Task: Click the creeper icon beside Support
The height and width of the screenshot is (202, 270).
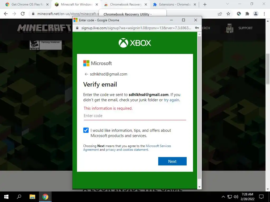Action: (230, 28)
